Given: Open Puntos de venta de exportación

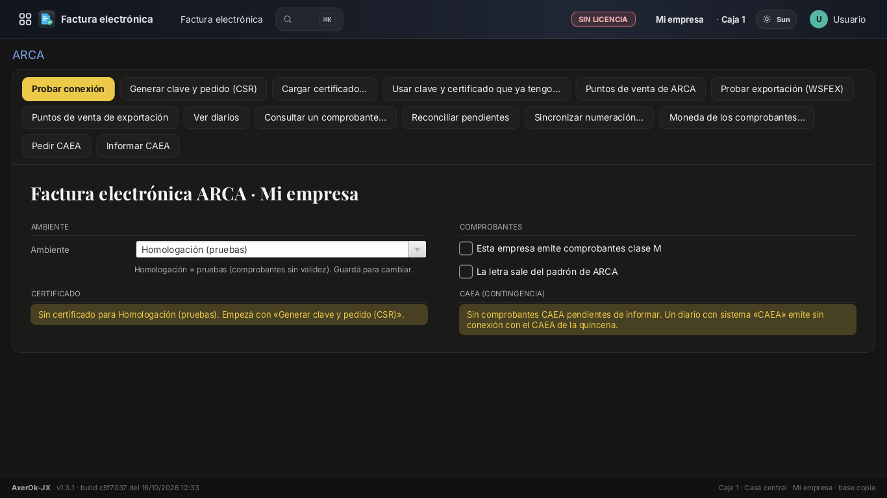Looking at the screenshot, I should click(x=100, y=117).
